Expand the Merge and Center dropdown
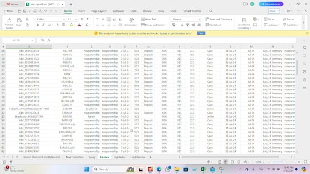Viewport: 310px width, 174px height. (x=166, y=25)
